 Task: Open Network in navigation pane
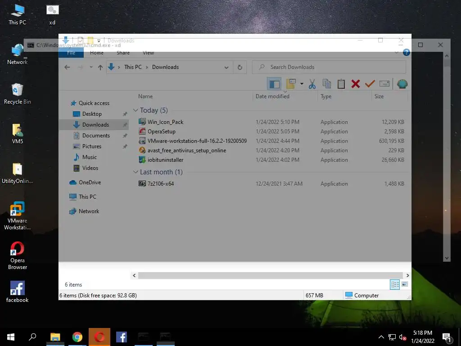(89, 211)
